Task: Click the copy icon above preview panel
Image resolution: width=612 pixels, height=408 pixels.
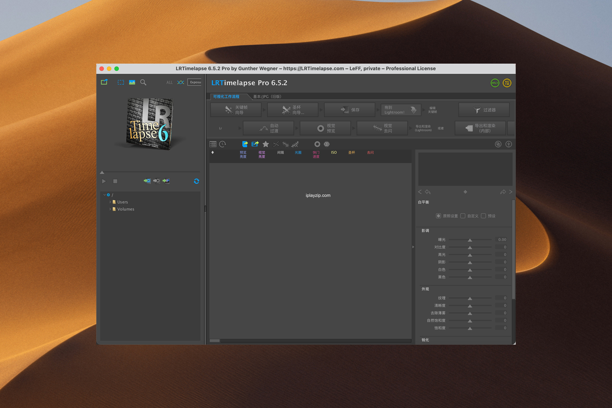Action: (x=498, y=144)
